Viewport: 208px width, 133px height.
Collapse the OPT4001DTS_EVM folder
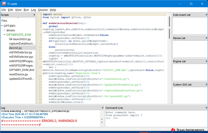coord(5,34)
